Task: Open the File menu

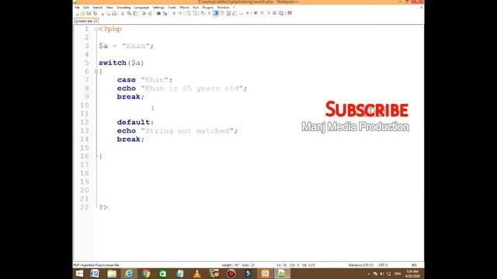Action: pos(77,7)
